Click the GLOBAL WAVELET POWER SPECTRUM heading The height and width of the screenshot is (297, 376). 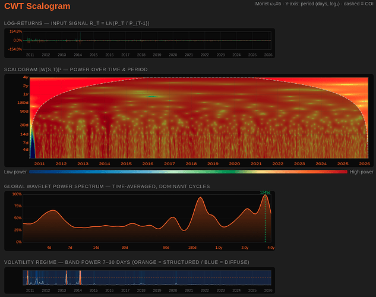107,187
